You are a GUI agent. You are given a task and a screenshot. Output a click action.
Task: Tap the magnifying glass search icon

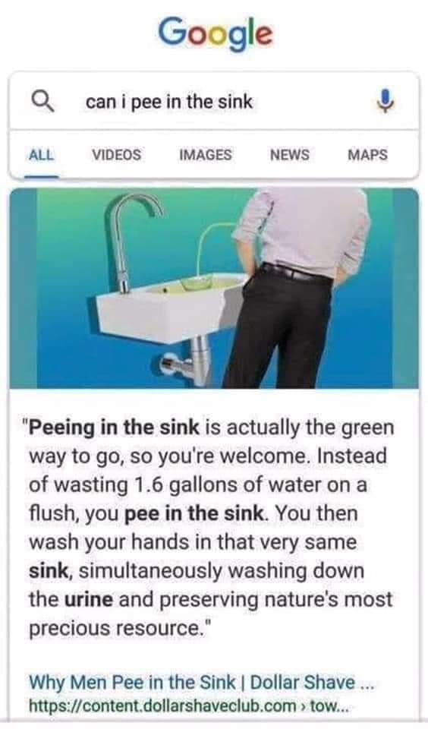pyautogui.click(x=42, y=101)
